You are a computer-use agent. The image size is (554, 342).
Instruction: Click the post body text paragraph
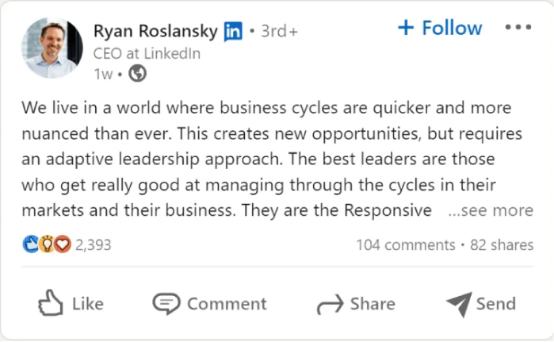pyautogui.click(x=262, y=159)
